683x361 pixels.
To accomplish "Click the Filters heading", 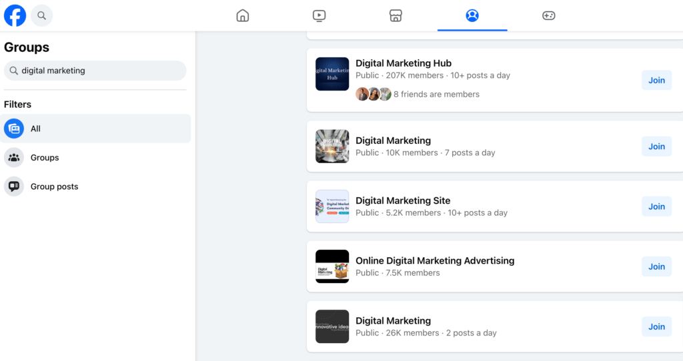I will [x=17, y=105].
